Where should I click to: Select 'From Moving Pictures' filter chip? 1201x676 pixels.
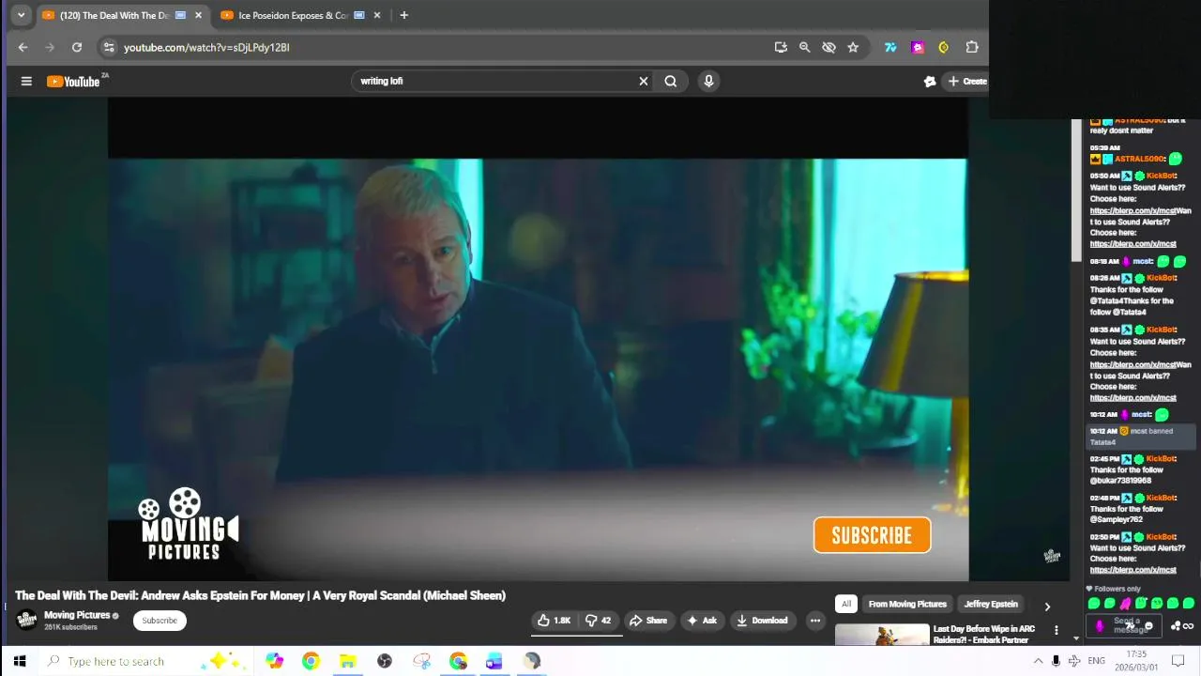[x=907, y=604]
